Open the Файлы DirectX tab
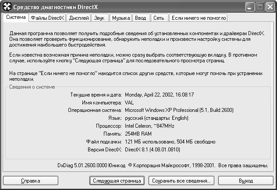 (47, 18)
